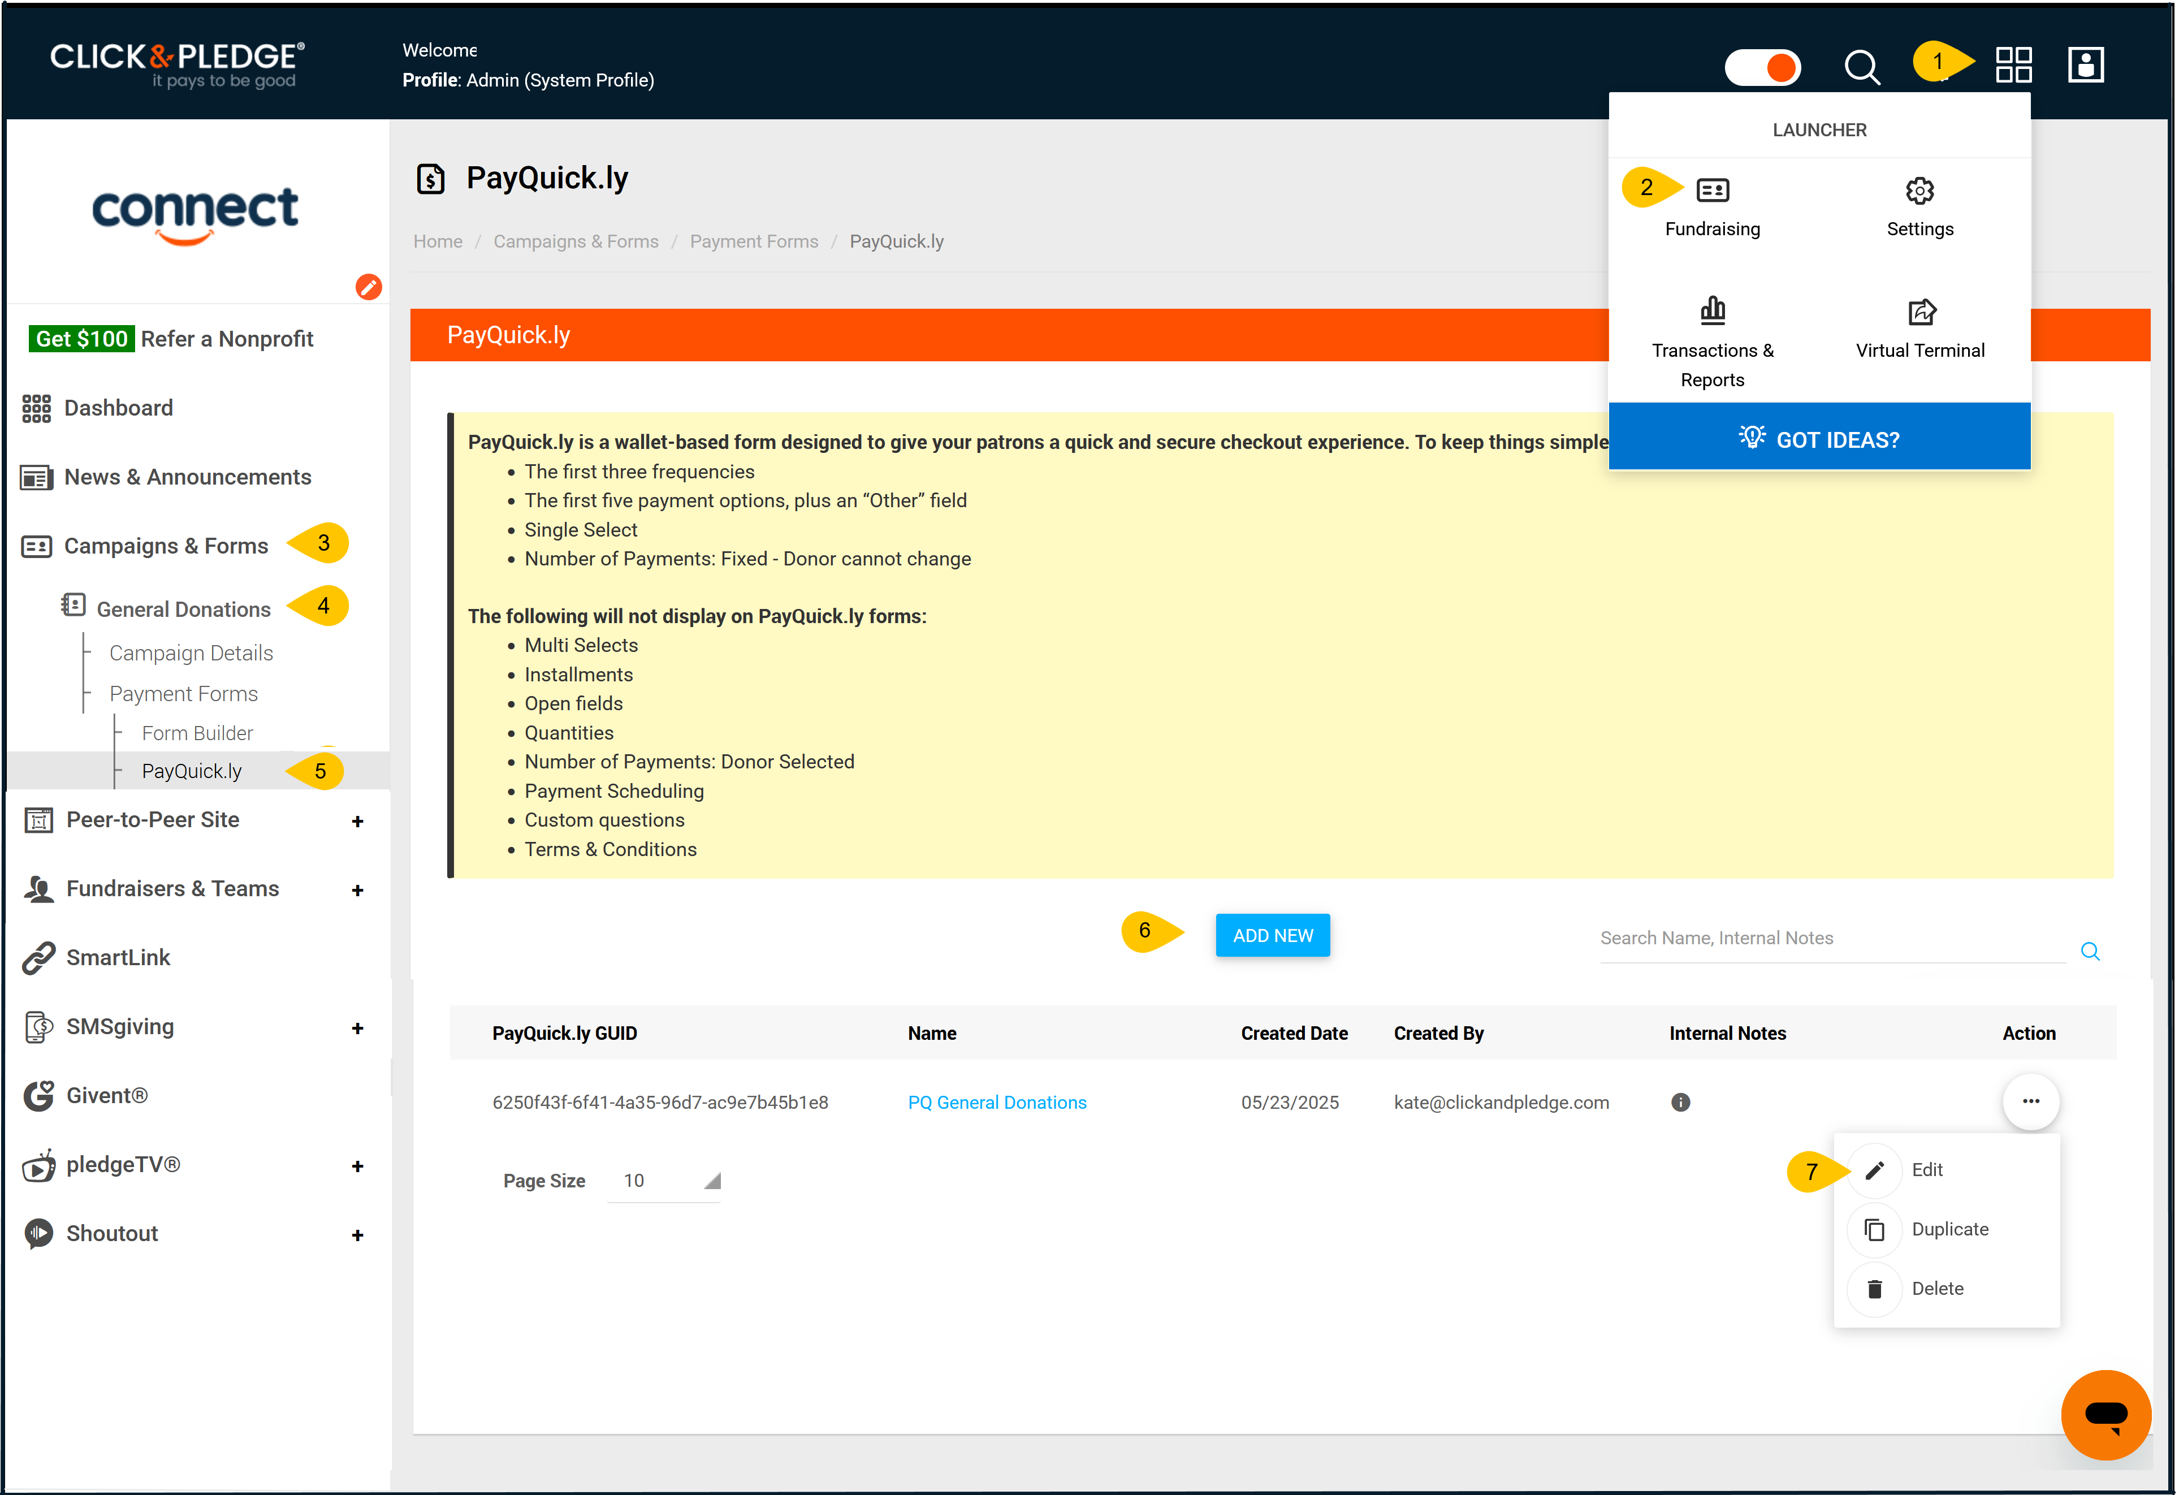Viewport: 2179px width, 1495px height.
Task: Click the Dashboard grid icon
Action: (37, 409)
